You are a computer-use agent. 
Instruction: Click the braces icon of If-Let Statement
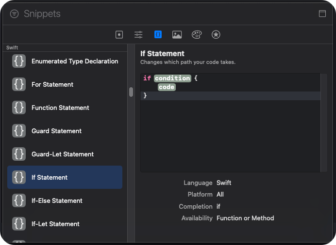pyautogui.click(x=19, y=224)
